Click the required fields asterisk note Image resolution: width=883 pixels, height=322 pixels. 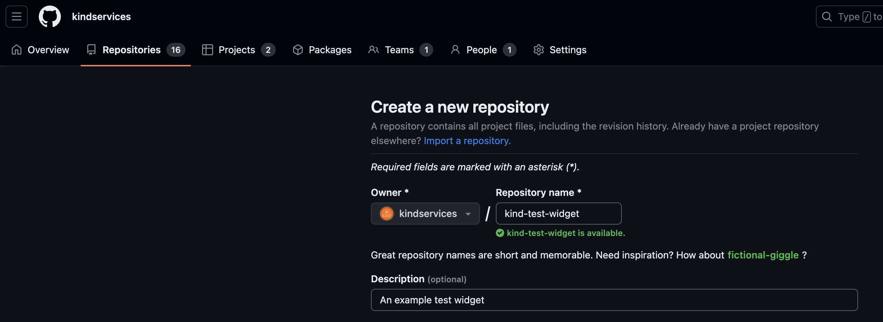[475, 167]
